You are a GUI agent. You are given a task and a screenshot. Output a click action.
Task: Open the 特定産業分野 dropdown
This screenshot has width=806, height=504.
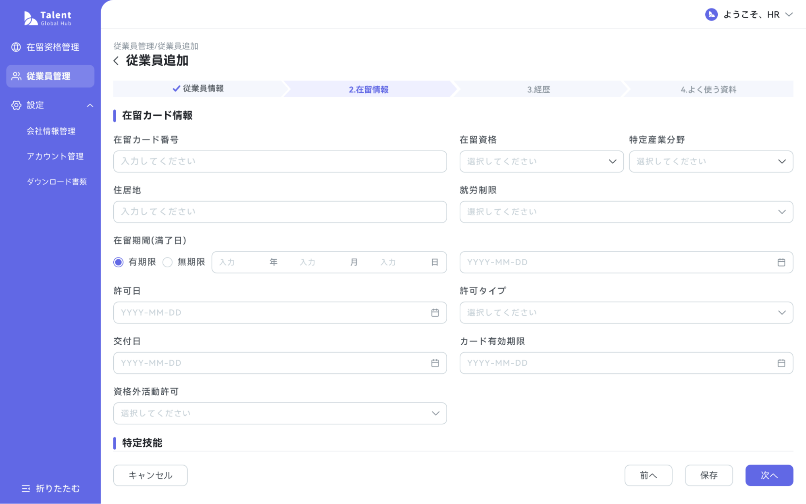tap(710, 162)
